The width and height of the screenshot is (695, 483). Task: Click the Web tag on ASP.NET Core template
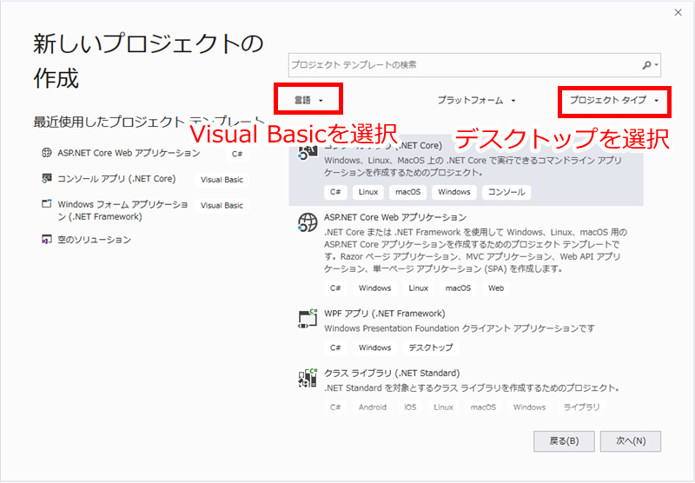point(496,288)
